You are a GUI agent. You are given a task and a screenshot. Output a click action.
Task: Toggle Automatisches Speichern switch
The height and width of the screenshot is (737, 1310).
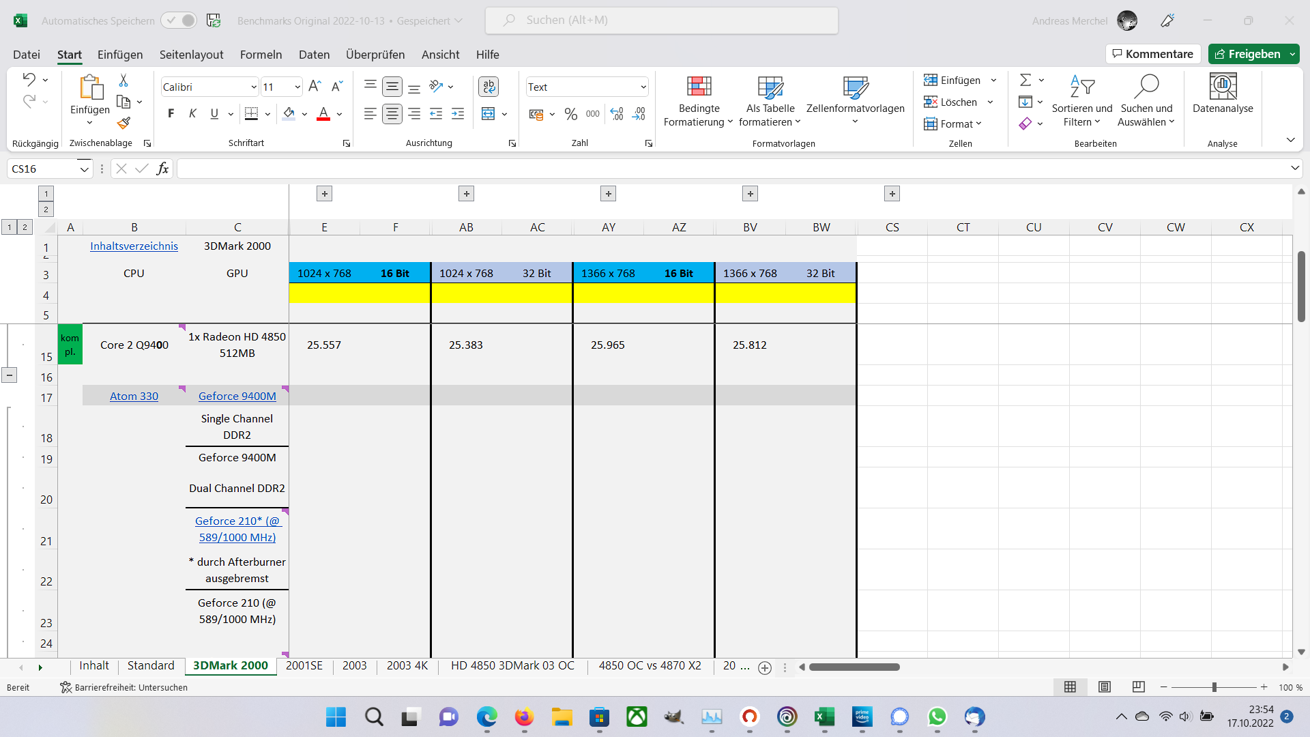179,20
